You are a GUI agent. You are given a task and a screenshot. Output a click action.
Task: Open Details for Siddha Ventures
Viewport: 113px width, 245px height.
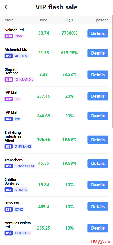[98, 185]
